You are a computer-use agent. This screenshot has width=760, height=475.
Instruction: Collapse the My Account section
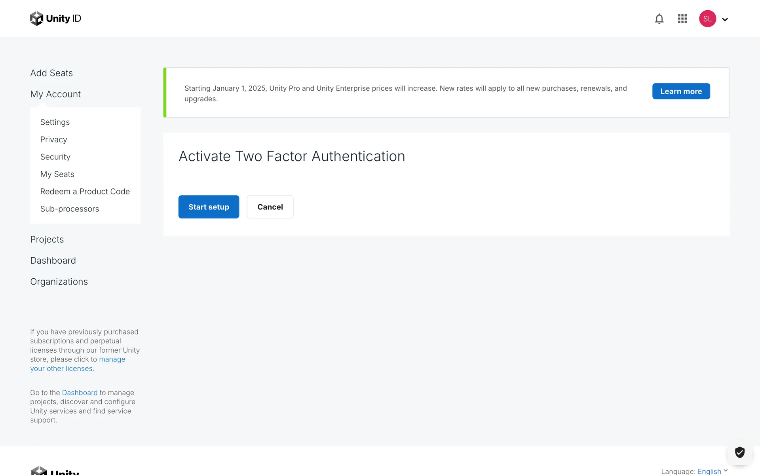pos(55,94)
